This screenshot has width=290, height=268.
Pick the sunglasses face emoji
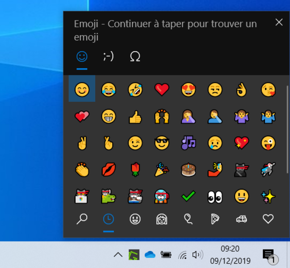coord(161,143)
